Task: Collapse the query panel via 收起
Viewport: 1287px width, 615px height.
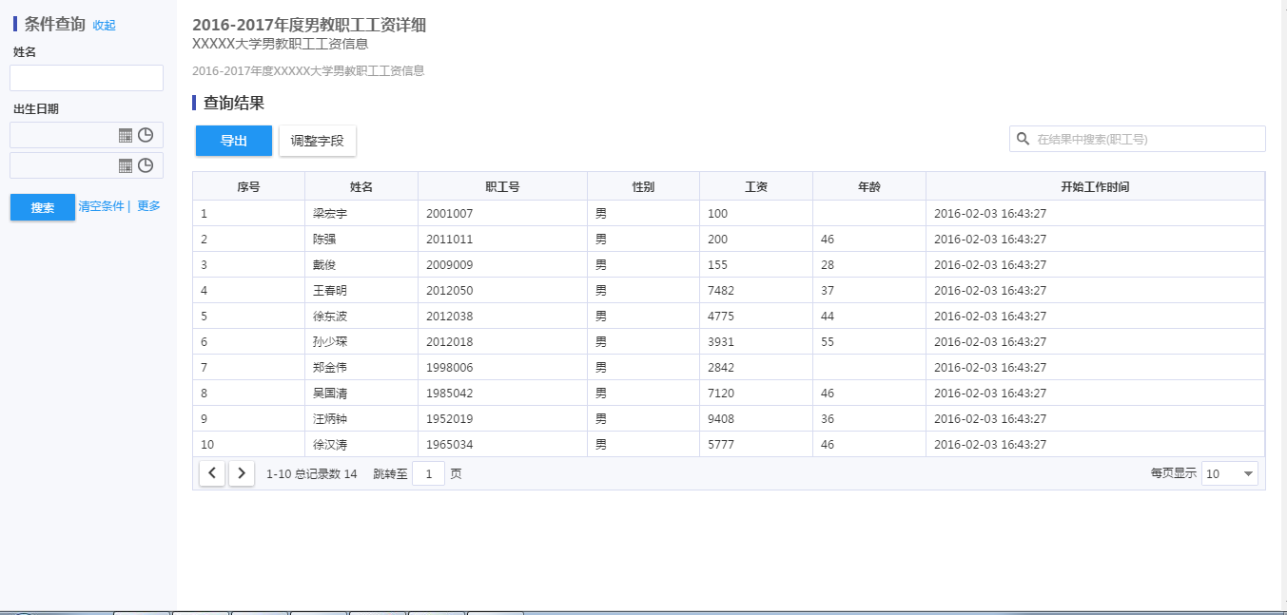Action: tap(104, 26)
